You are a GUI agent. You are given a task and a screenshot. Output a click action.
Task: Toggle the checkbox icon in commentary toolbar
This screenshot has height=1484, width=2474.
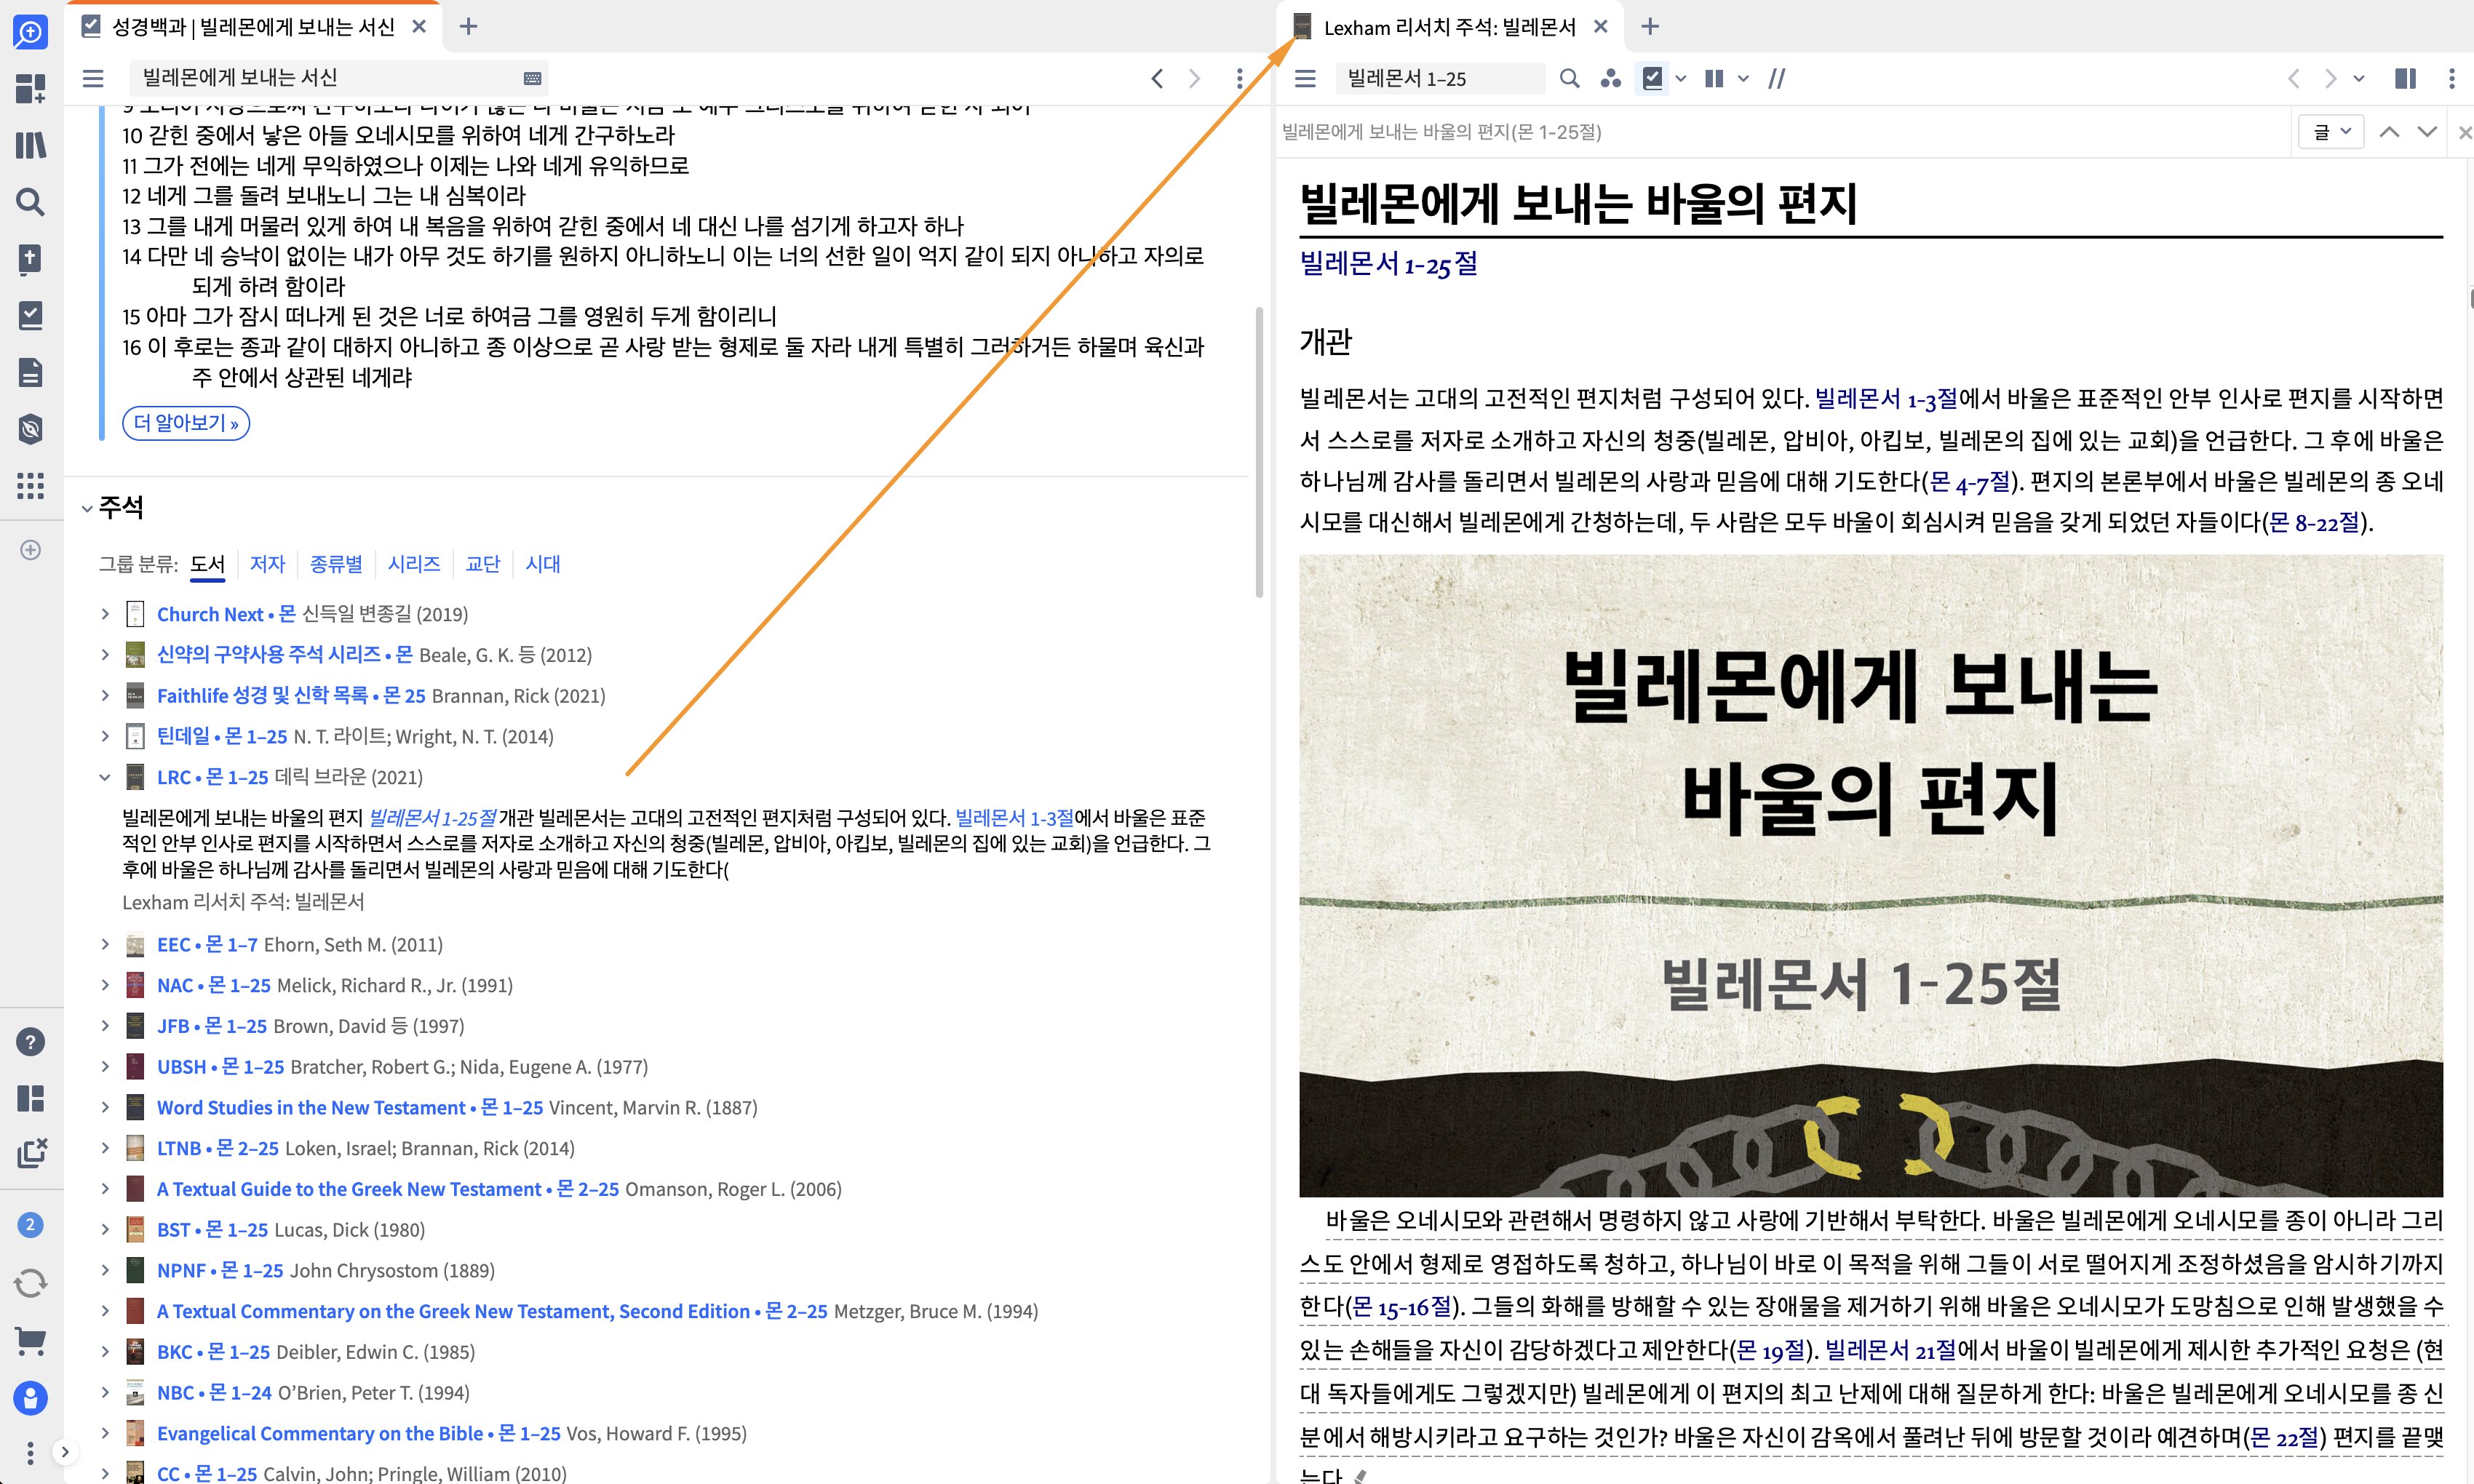[1653, 78]
